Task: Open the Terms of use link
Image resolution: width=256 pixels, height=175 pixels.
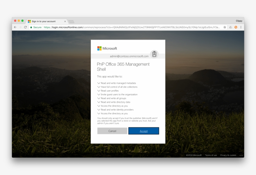Action: (x=211, y=155)
